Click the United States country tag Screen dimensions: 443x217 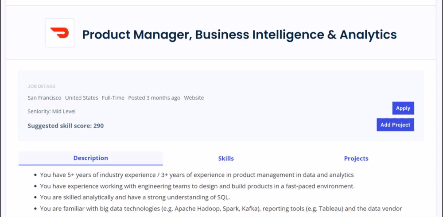82,98
